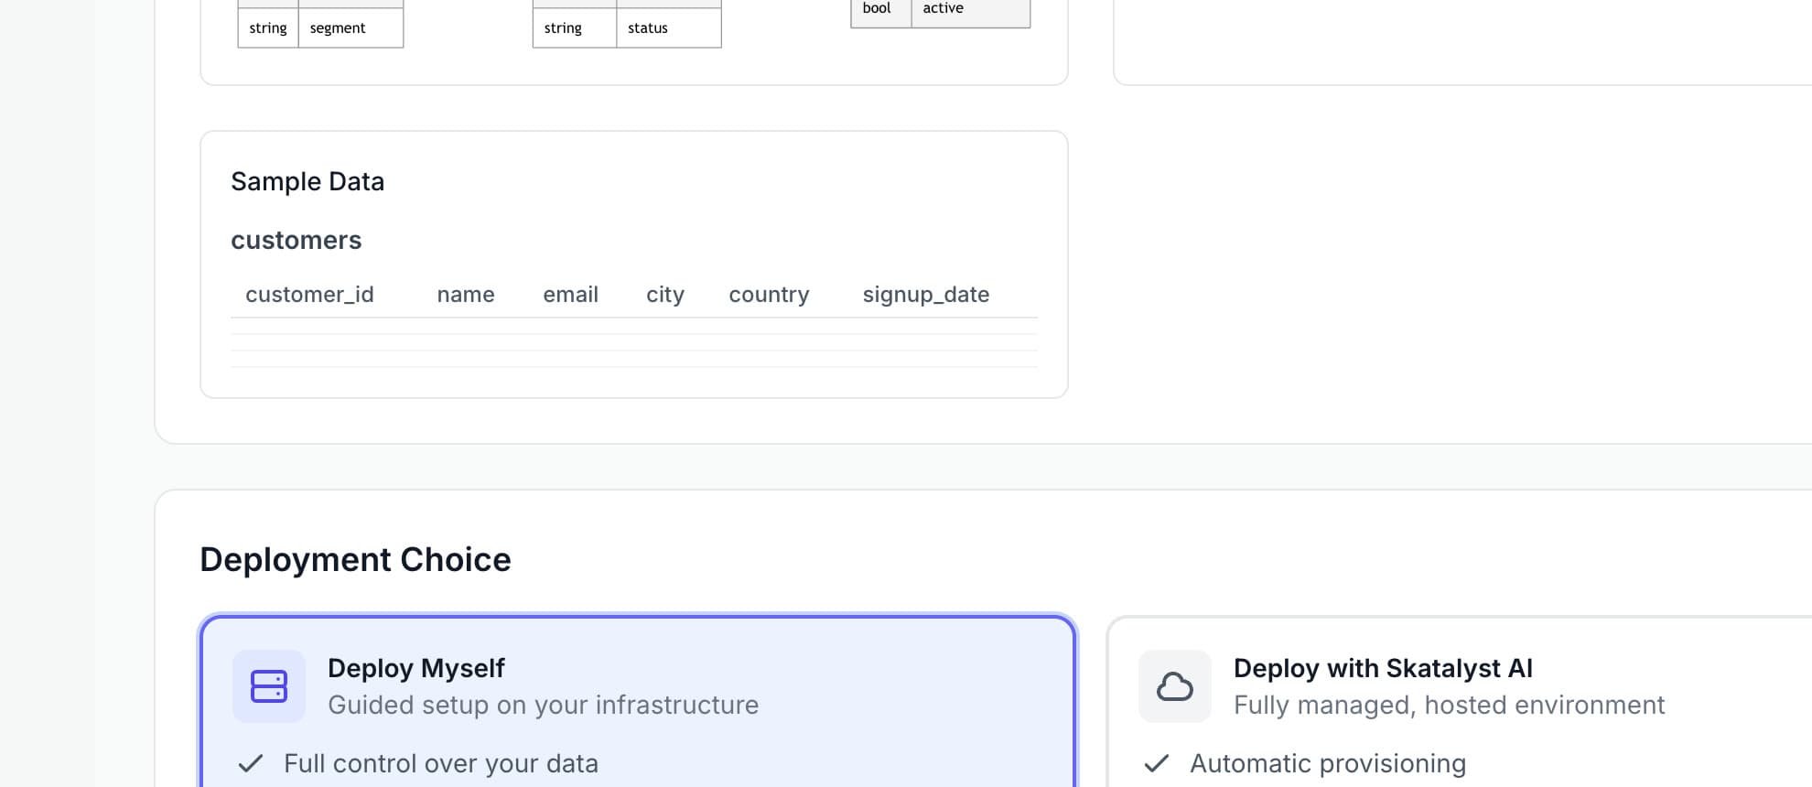Click the name column header
This screenshot has height=787, width=1812.
pyautogui.click(x=466, y=295)
